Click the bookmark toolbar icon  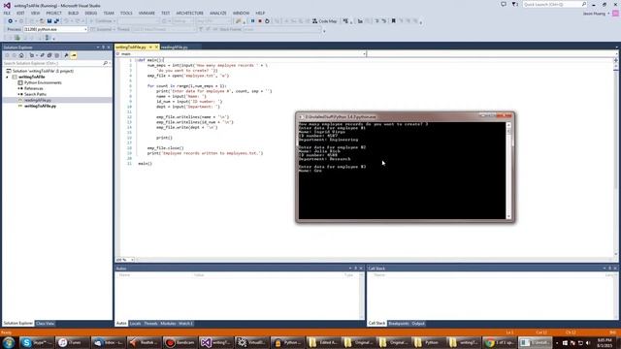pyautogui.click(x=393, y=21)
